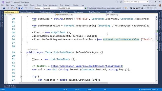Viewport: 162px width, 91px height.
Task: Click the round Android SDK toolbar icon
Action: point(142,8)
